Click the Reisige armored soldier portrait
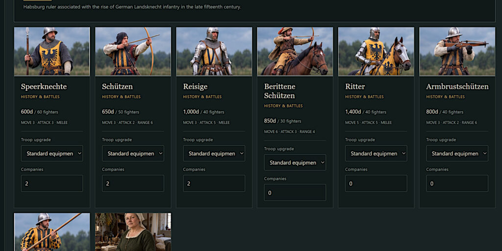Image resolution: width=502 pixels, height=251 pixels. 214,51
